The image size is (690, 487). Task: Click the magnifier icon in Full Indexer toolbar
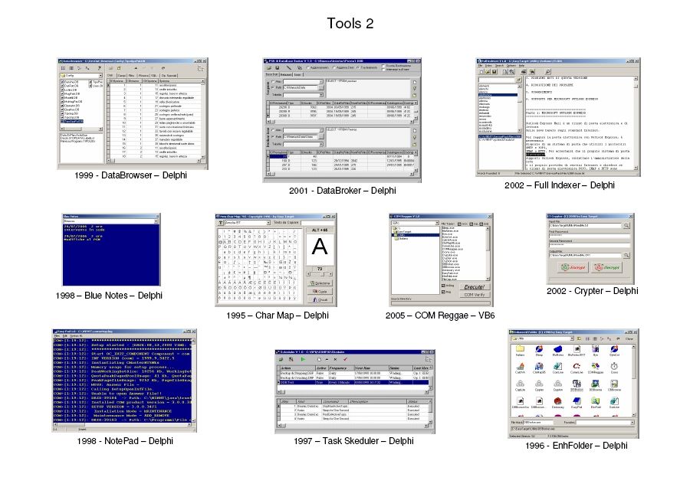[x=548, y=72]
